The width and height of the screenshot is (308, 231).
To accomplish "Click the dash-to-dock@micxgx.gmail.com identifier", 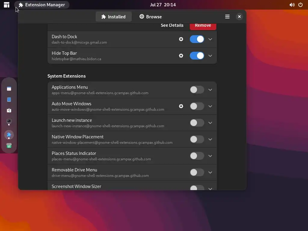I will [79, 42].
